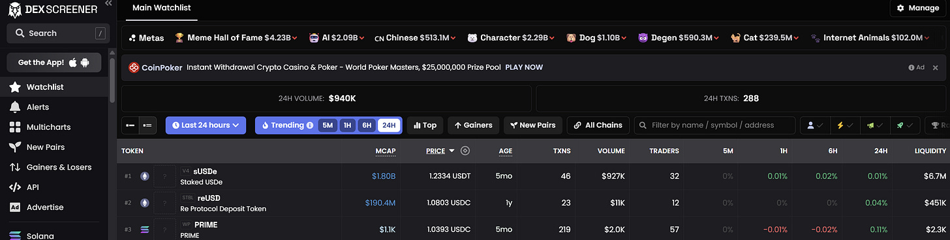Open the Manage watchlist button

tap(917, 8)
